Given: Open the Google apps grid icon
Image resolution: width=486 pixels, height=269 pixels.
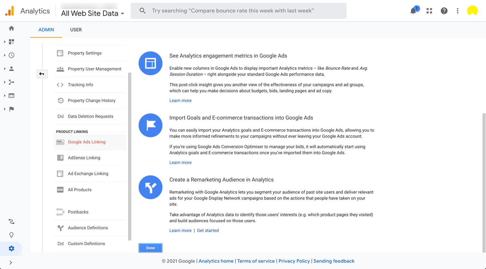Looking at the screenshot, I should [x=429, y=11].
